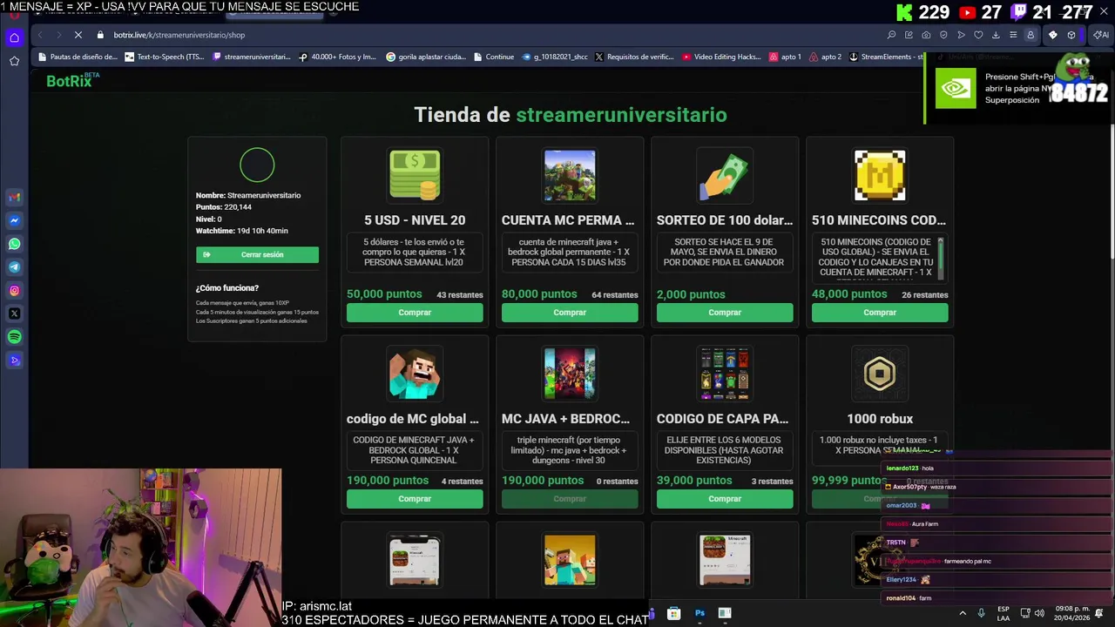Open the ESP LAA language switcher
This screenshot has height=627, width=1115.
click(x=1003, y=613)
